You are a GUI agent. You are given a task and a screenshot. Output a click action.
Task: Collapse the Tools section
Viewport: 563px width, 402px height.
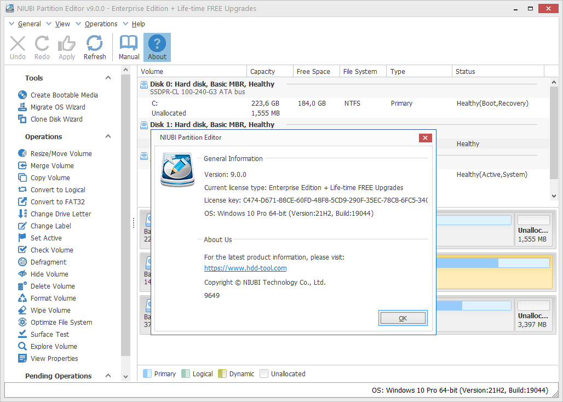pos(108,78)
